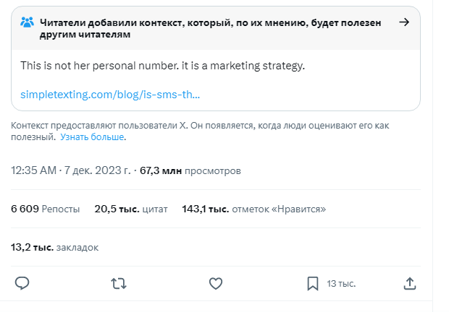Viewport: 449px width, 312px height.
Task: Open the simpletexting.com blog link
Action: (x=110, y=95)
